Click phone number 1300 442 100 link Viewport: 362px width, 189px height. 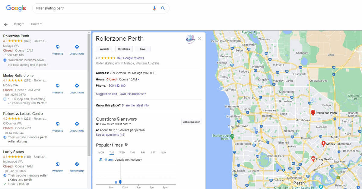coord(116,86)
